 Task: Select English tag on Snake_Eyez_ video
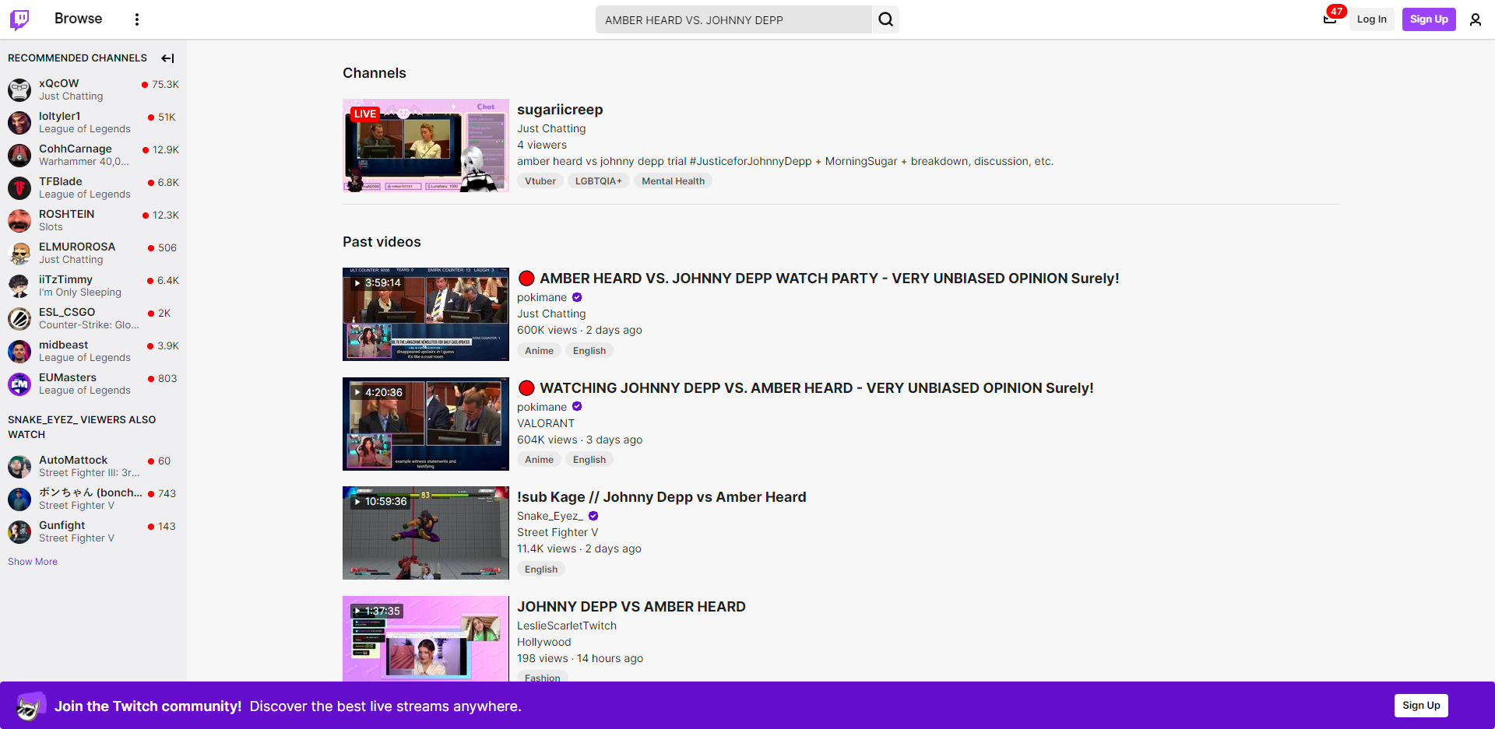[x=541, y=570]
